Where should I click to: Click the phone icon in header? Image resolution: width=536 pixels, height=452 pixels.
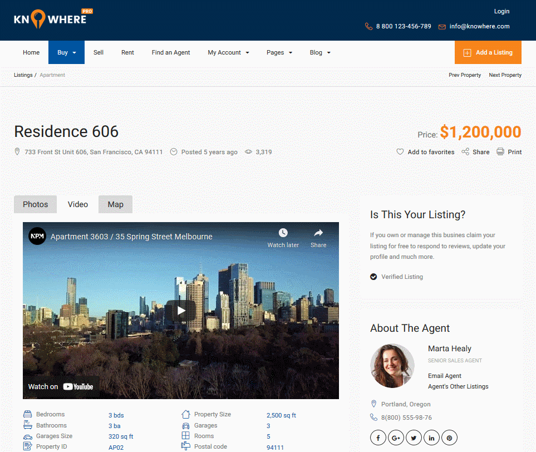click(368, 26)
